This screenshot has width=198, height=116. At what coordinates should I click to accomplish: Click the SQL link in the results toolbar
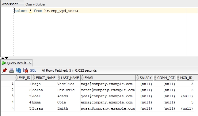tap(33, 70)
